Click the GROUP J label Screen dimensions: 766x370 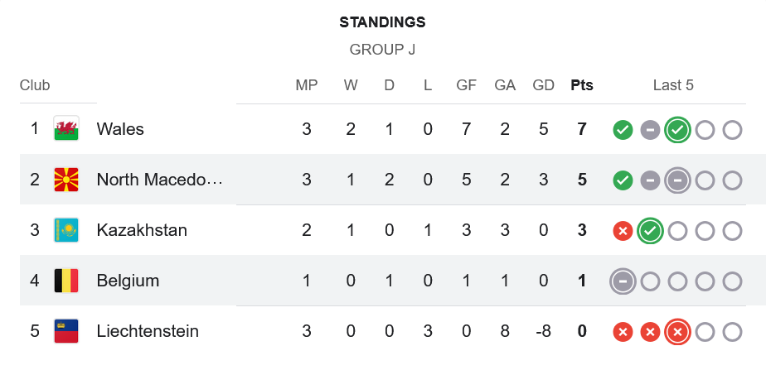pos(382,50)
